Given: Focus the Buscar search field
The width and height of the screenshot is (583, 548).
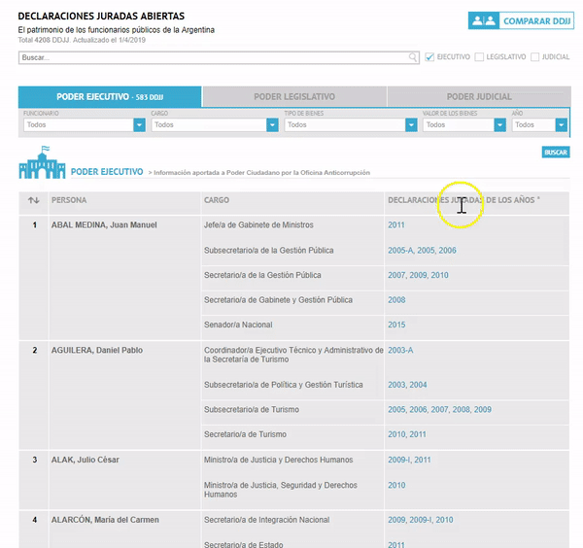Looking at the screenshot, I should coord(219,57).
